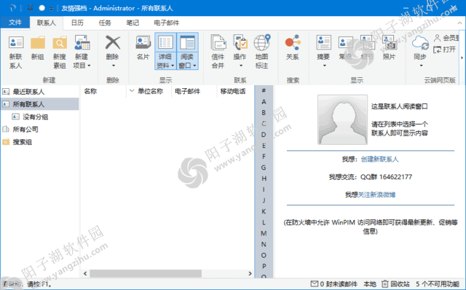This screenshot has height=290, width=466.
Task: Toggle the 阅读窗口 reading pane
Action: coord(188,52)
